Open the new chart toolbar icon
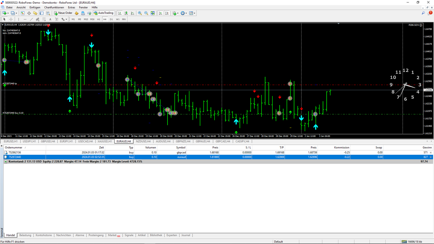Viewport: 434px width, 244px height. coord(4,13)
